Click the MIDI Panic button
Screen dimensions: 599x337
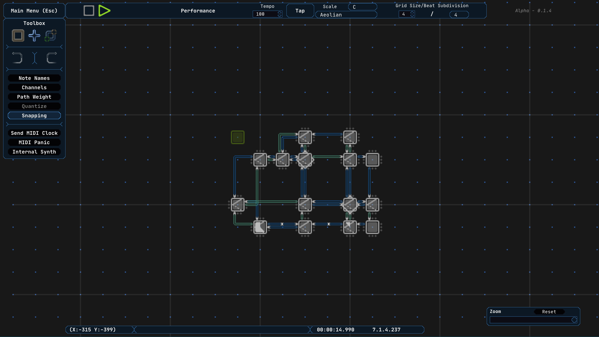pyautogui.click(x=34, y=143)
